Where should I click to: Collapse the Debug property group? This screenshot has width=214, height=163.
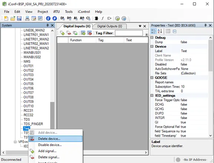(152, 37)
